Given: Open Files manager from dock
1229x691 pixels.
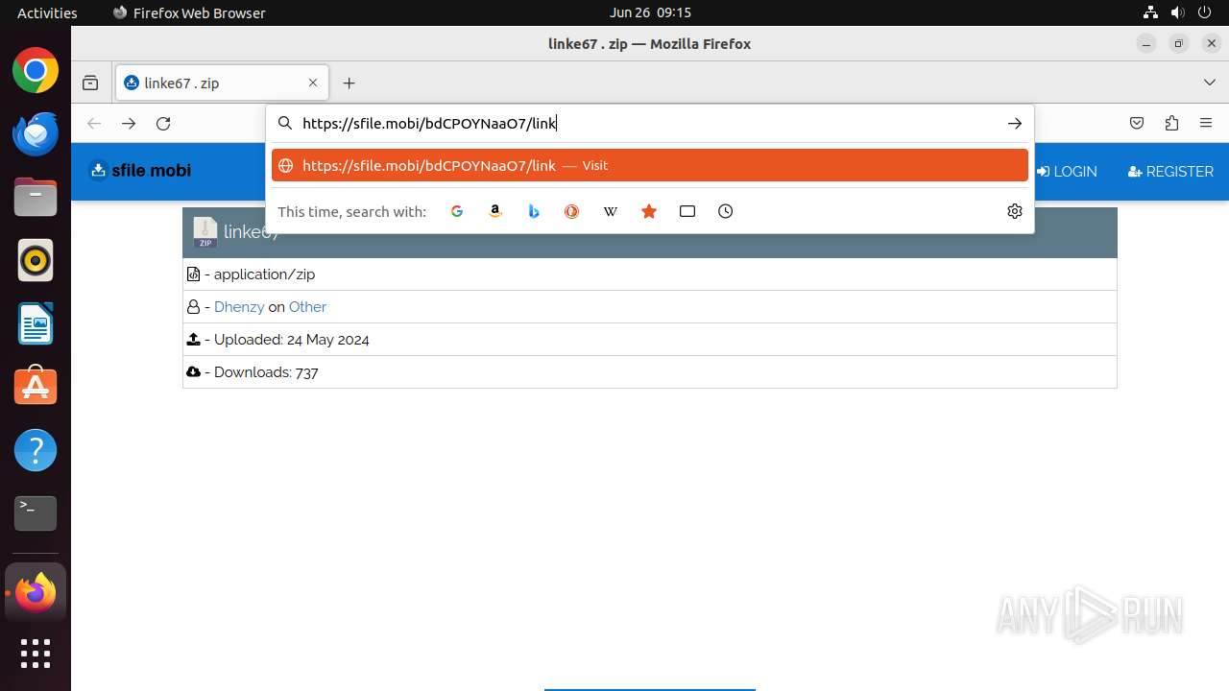Looking at the screenshot, I should click(36, 197).
